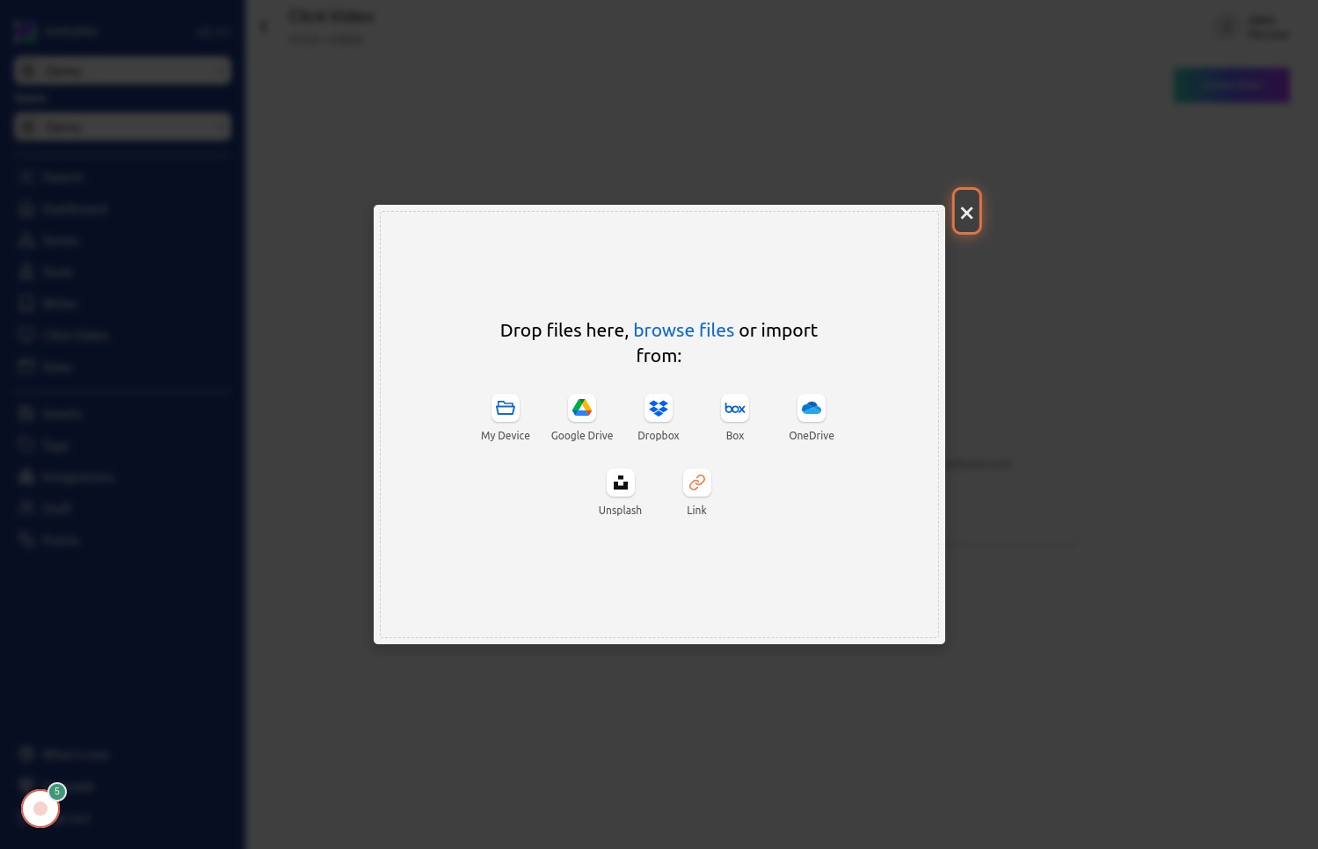This screenshot has height=849, width=1318.
Task: Select the Box import option
Action: pyautogui.click(x=735, y=418)
